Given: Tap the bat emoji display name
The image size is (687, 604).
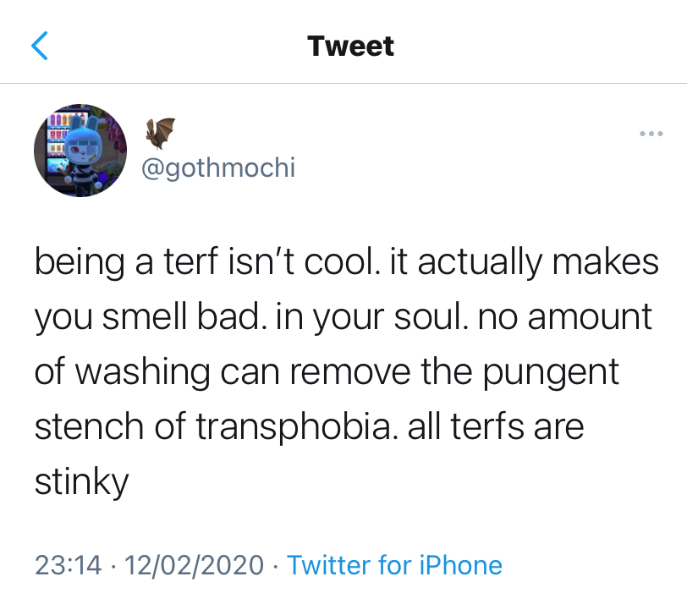Looking at the screenshot, I should tap(160, 131).
